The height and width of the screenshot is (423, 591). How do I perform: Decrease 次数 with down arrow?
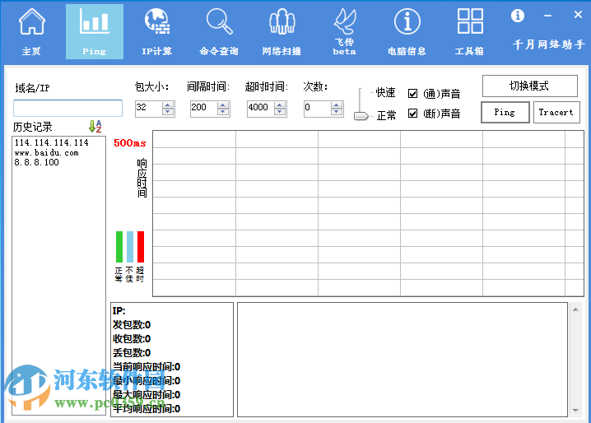point(337,112)
